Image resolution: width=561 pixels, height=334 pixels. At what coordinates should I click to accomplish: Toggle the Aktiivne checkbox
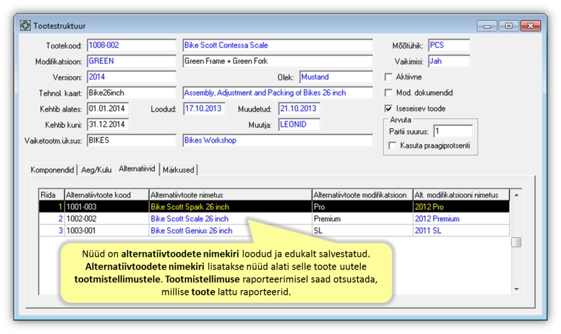tap(388, 77)
